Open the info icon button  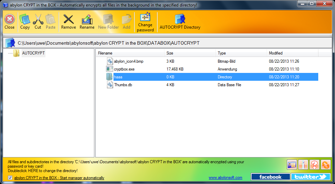(x=303, y=165)
